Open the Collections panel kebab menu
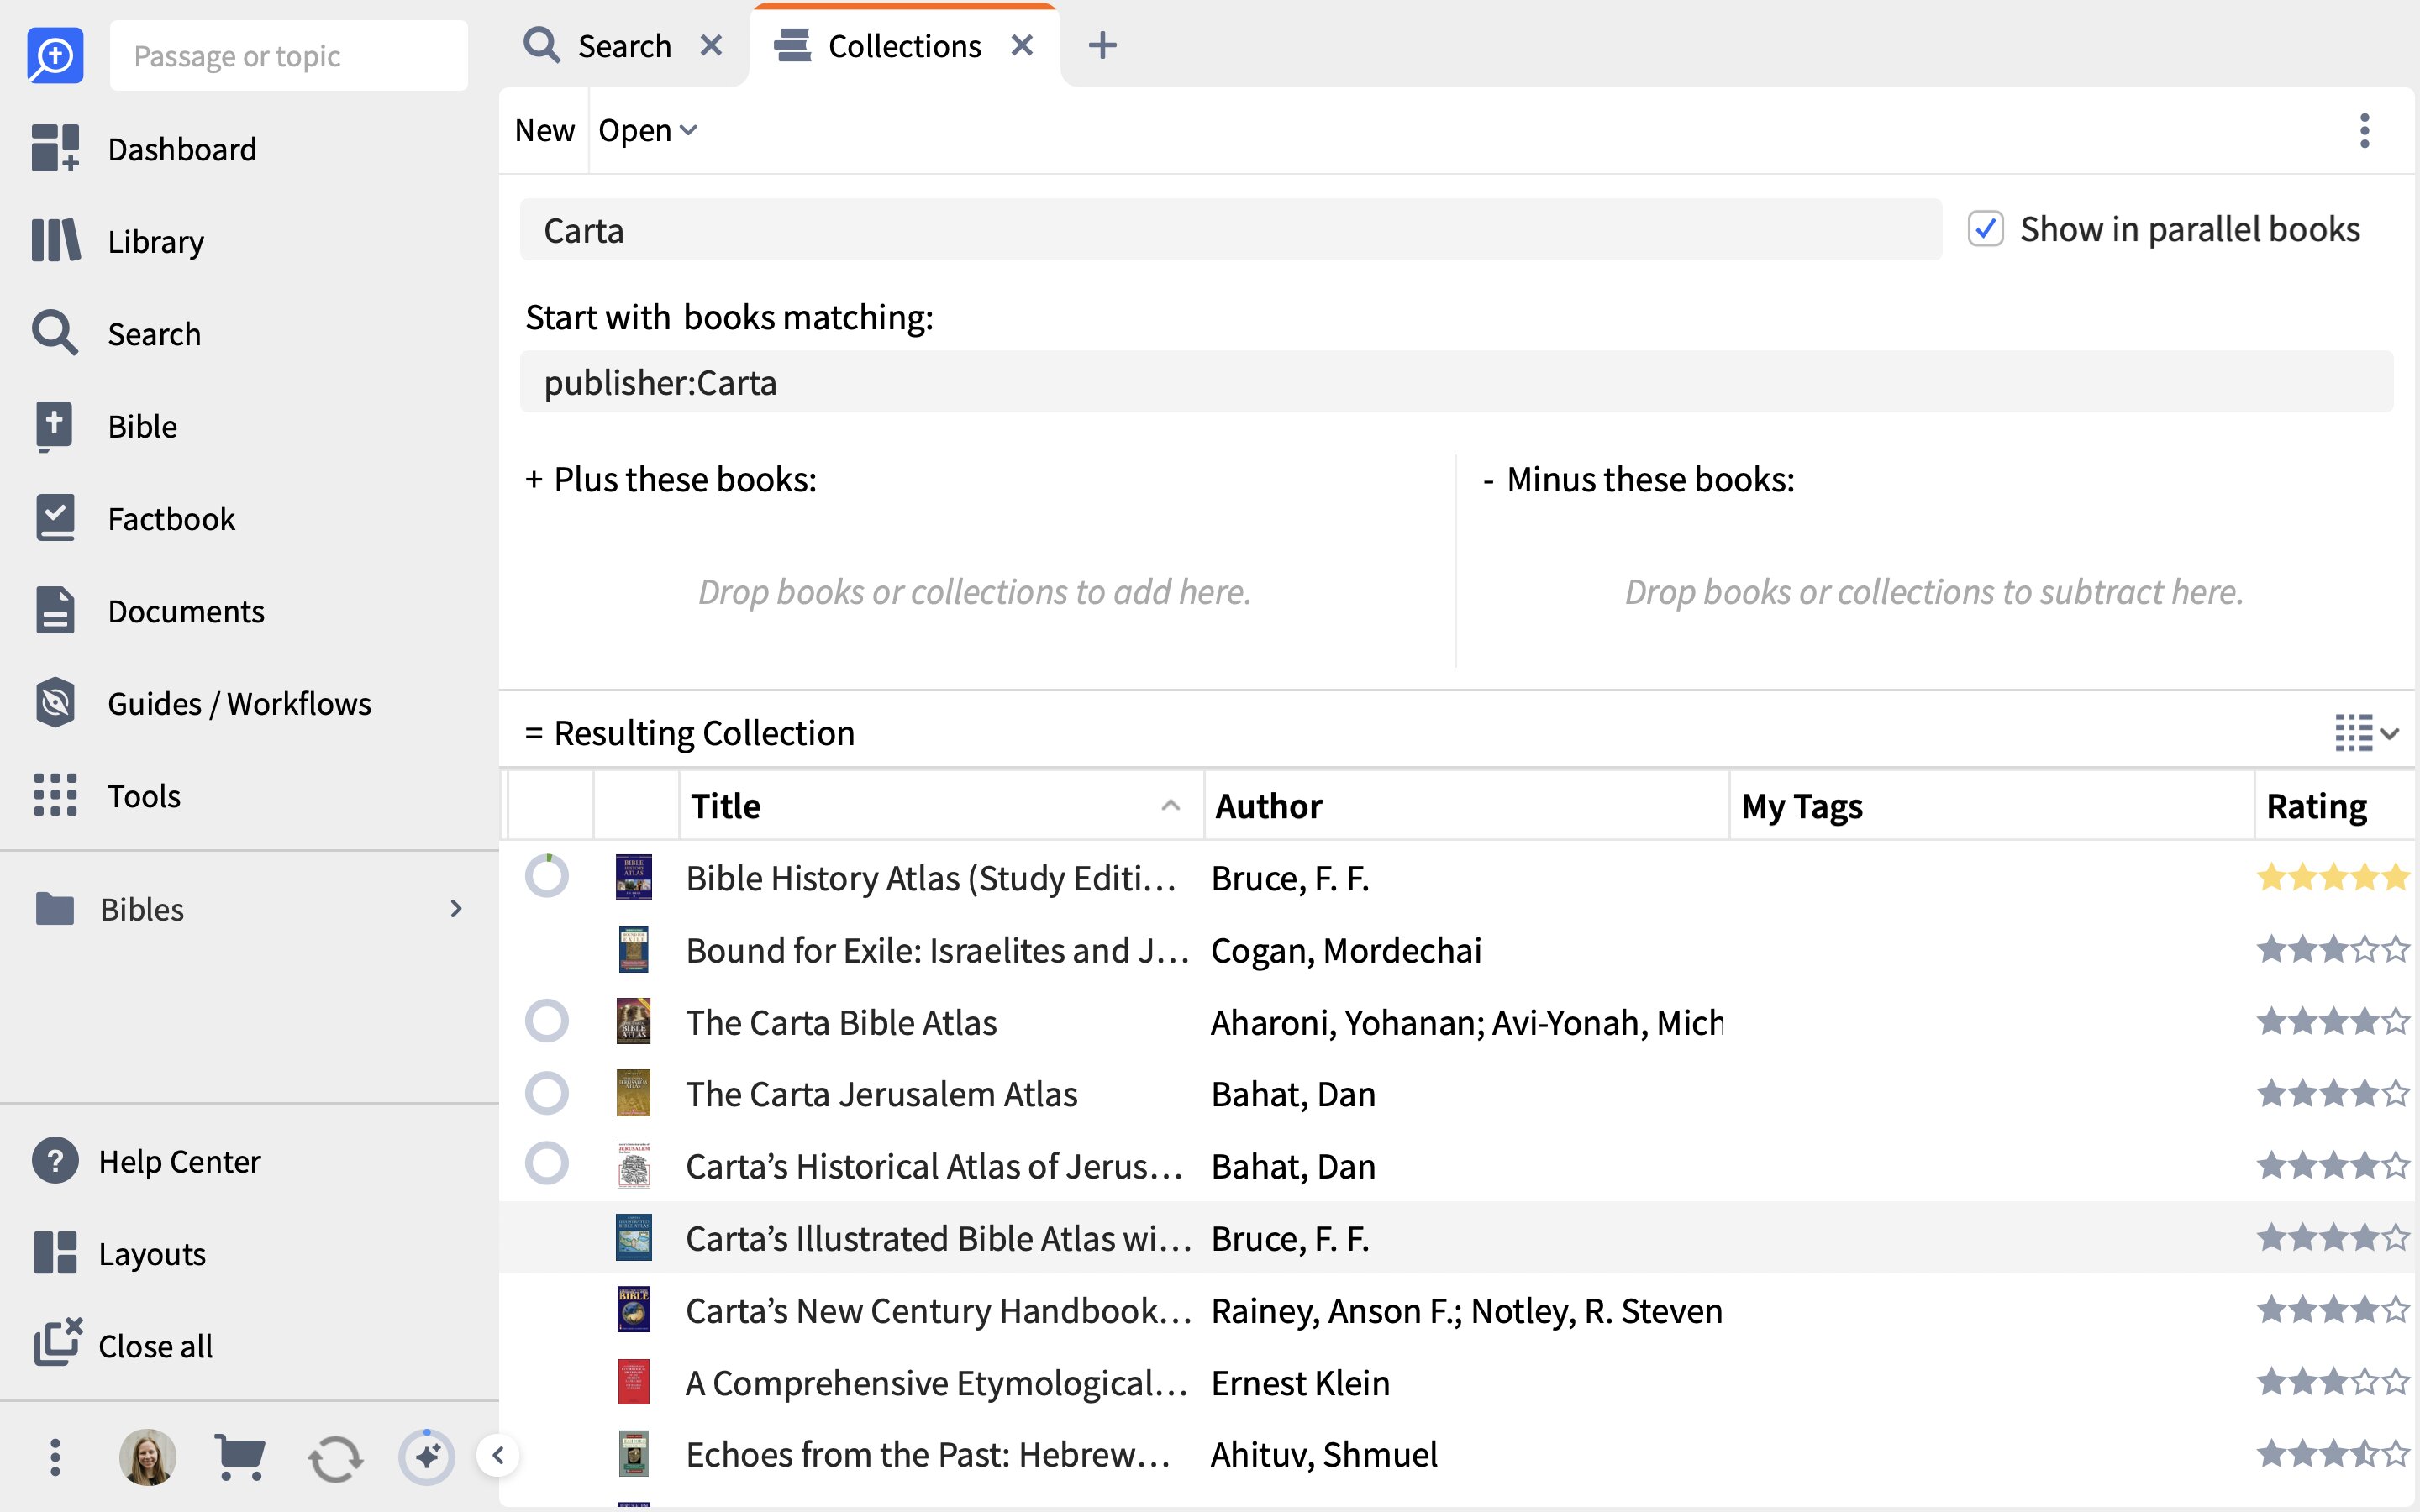 pos(2364,130)
